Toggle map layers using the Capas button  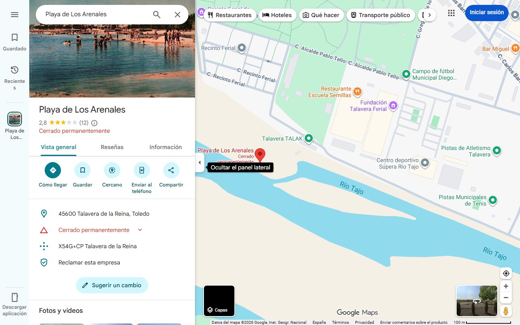point(219,301)
